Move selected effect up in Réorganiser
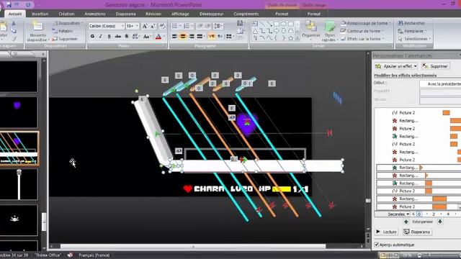 pyautogui.click(x=406, y=222)
